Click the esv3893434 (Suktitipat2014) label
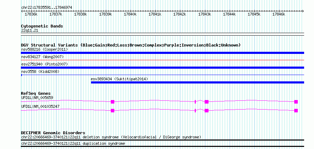 [x=119, y=79]
